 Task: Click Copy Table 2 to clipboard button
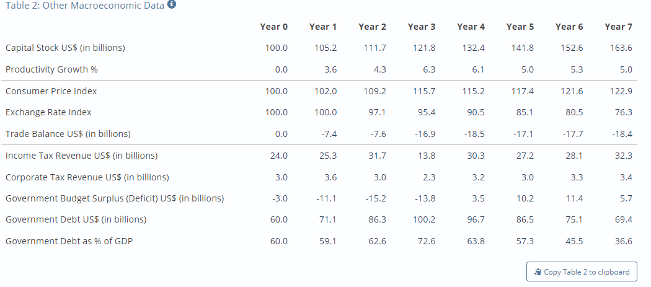(x=582, y=272)
